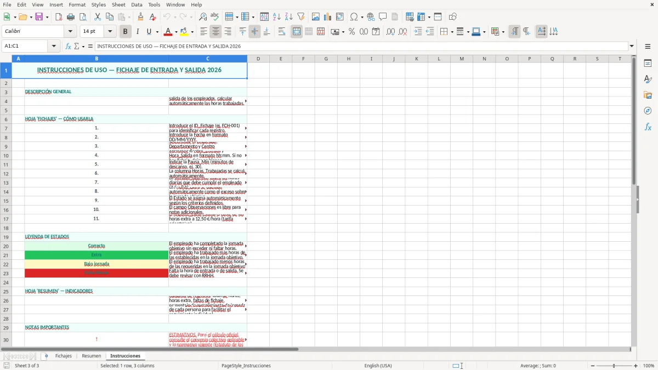Click Define Print Area icon
The width and height of the screenshot is (658, 370).
point(410,17)
